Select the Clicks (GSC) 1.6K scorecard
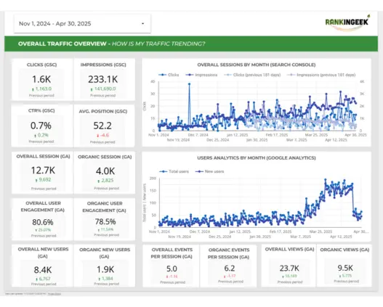The width and height of the screenshot is (383, 307). tap(42, 79)
